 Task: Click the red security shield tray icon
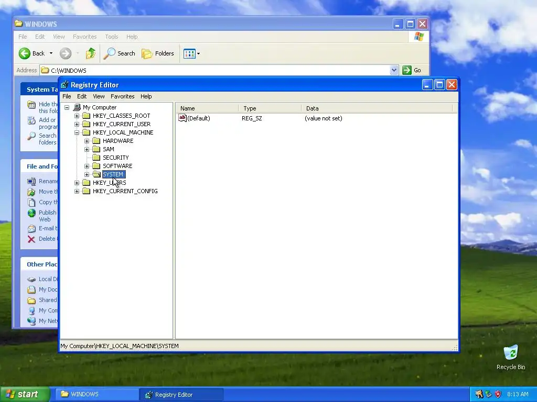pos(498,394)
